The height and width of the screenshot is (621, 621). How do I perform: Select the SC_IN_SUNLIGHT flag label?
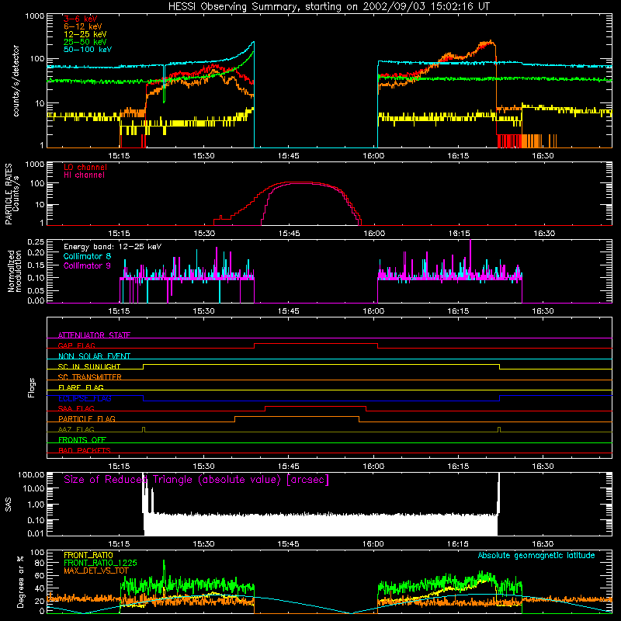tap(89, 366)
